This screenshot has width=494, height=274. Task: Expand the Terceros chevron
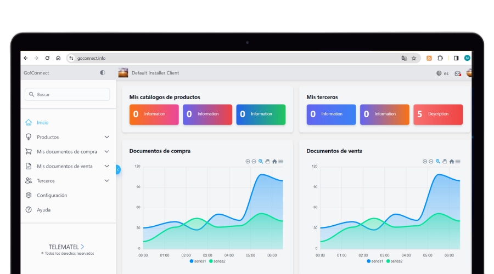[107, 181]
